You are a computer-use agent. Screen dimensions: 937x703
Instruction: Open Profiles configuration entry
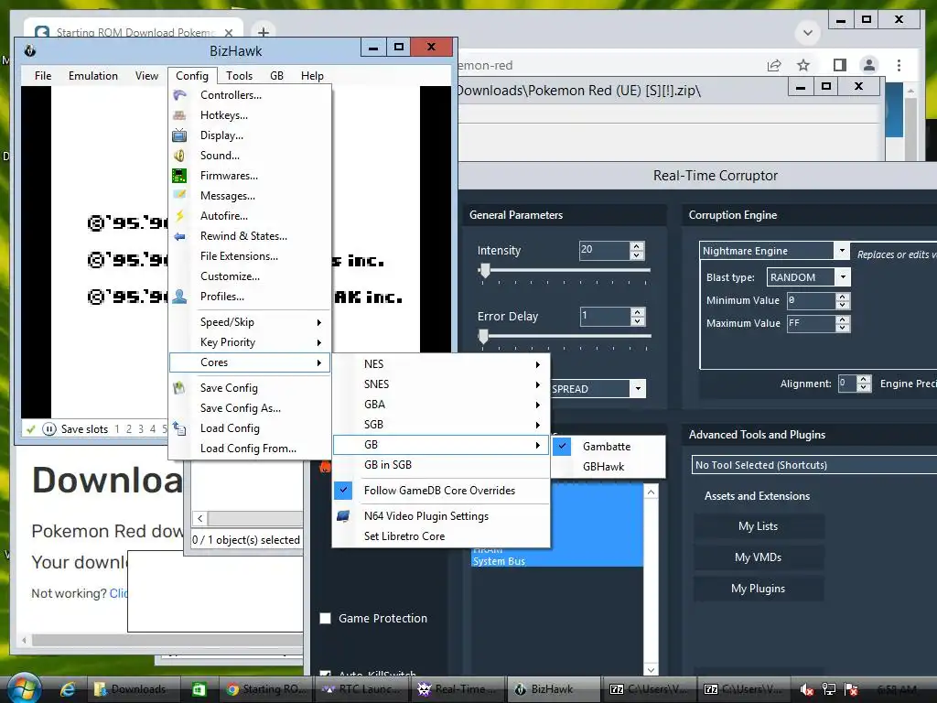point(250,297)
